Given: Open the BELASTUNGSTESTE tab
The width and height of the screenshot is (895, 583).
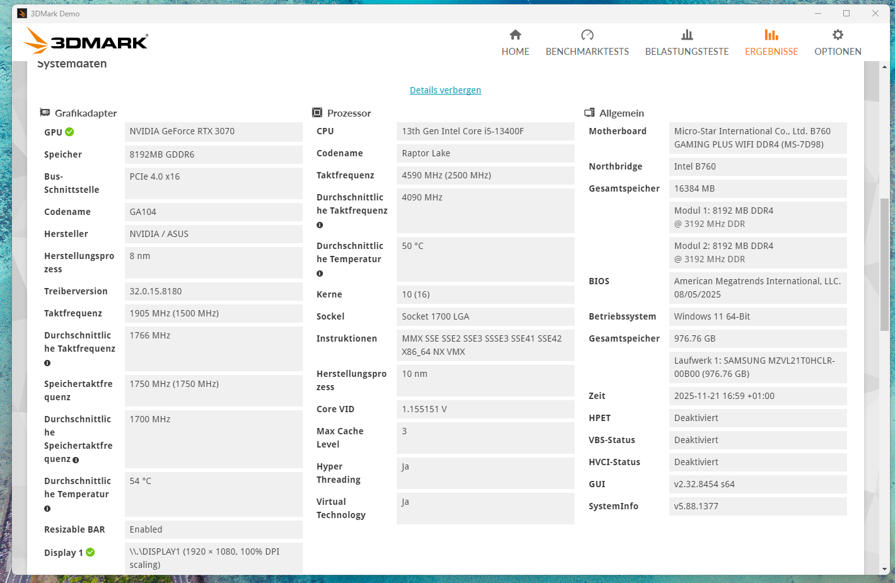Looking at the screenshot, I should 687,42.
